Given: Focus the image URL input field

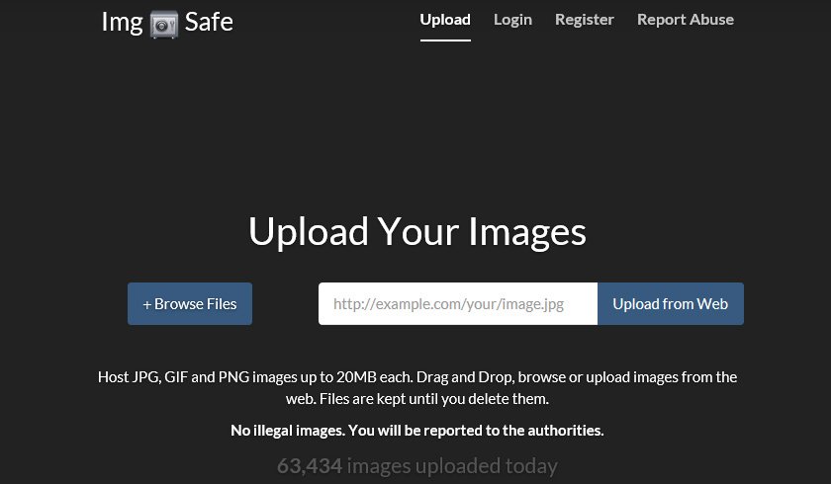Looking at the screenshot, I should click(458, 303).
